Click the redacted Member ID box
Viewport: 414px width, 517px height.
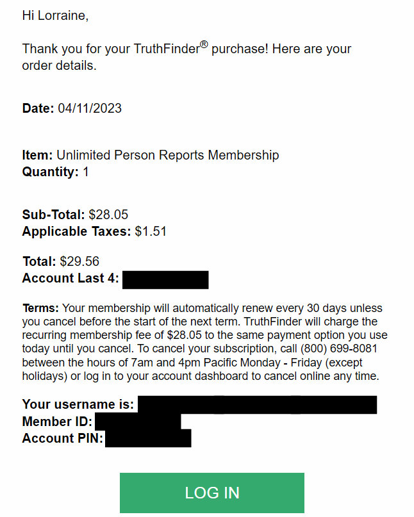pos(138,422)
